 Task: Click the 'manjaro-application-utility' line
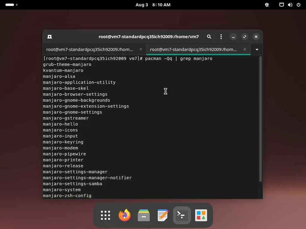coord(79,82)
